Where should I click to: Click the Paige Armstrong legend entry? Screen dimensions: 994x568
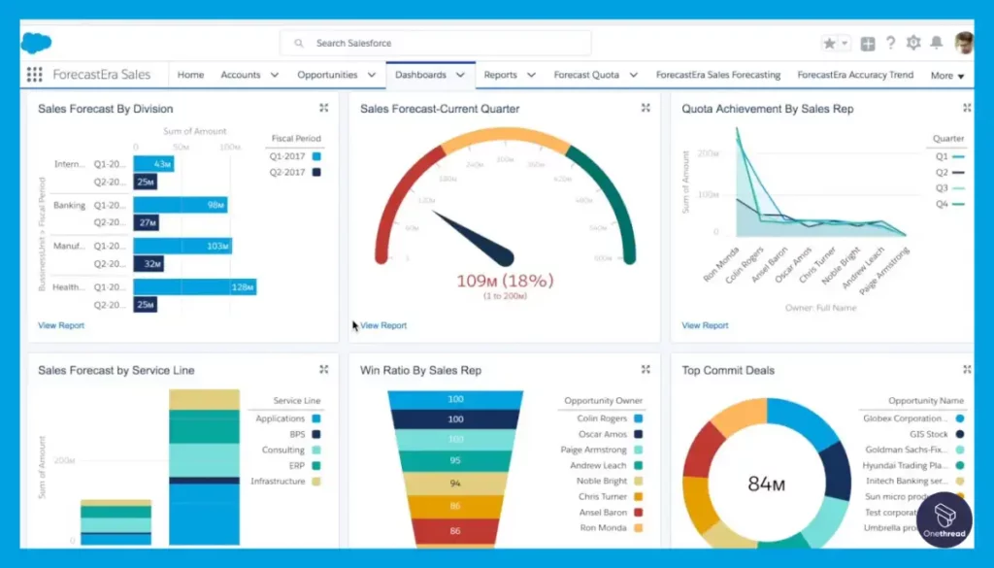(602, 450)
